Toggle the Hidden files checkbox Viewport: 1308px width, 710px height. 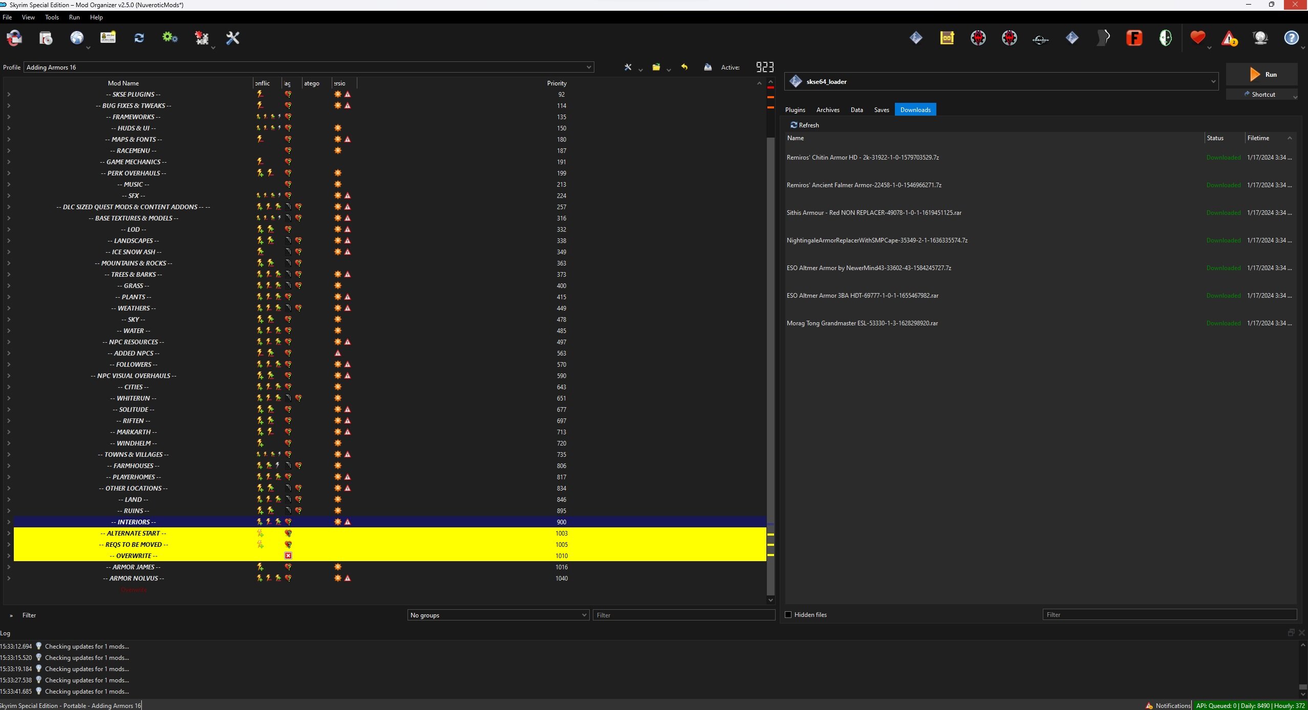[788, 614]
